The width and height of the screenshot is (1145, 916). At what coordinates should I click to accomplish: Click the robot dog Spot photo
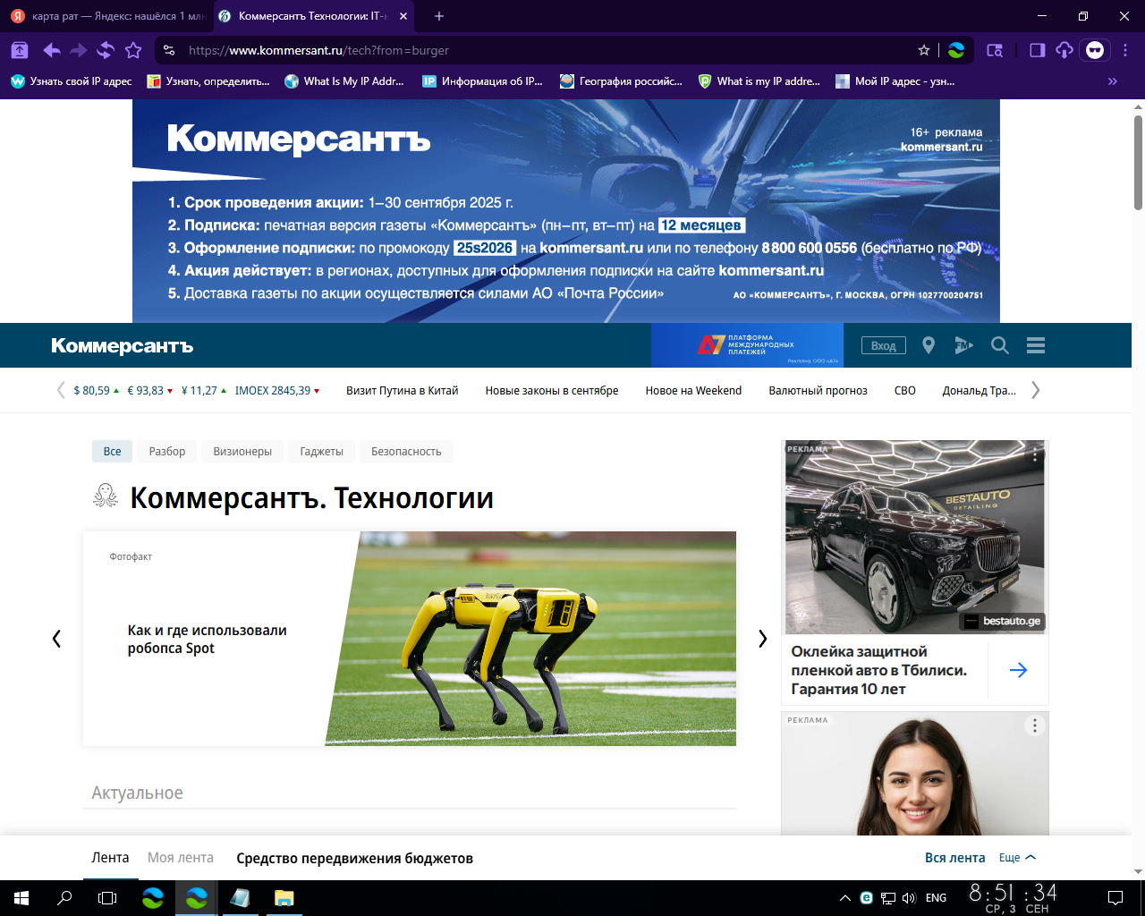click(x=530, y=639)
